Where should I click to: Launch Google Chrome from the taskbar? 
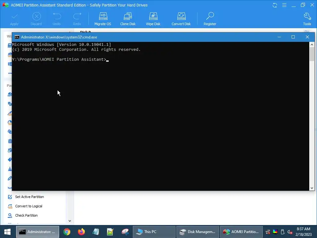pyautogui.click(x=67, y=232)
